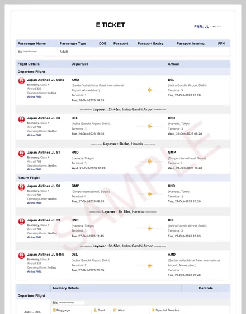Click the Airline PNR label under JL 8455
This screenshot has height=314, width=246.
coord(35,271)
